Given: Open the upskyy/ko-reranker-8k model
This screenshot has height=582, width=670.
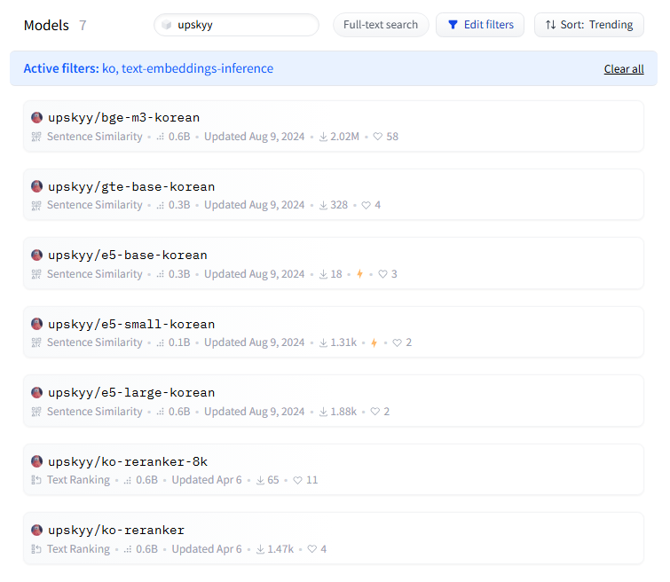Looking at the screenshot, I should pos(334,469).
